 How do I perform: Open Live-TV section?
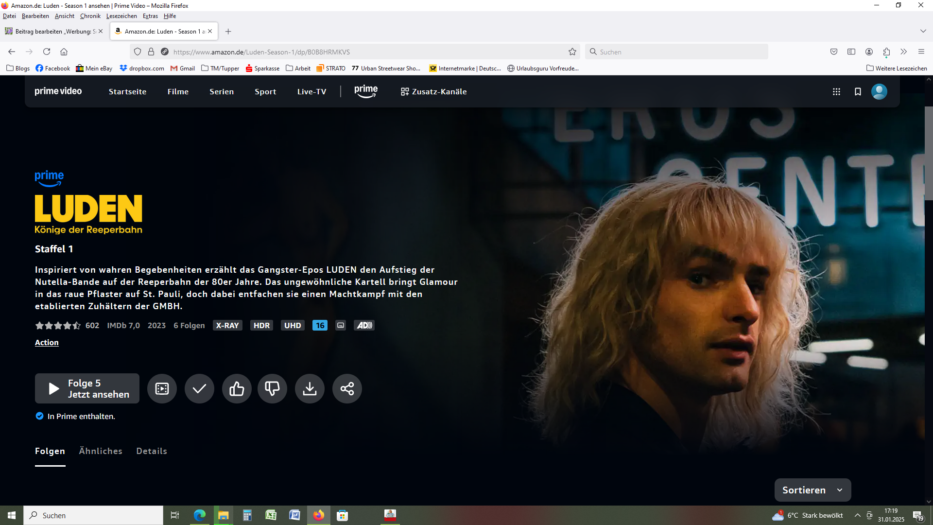pyautogui.click(x=311, y=91)
